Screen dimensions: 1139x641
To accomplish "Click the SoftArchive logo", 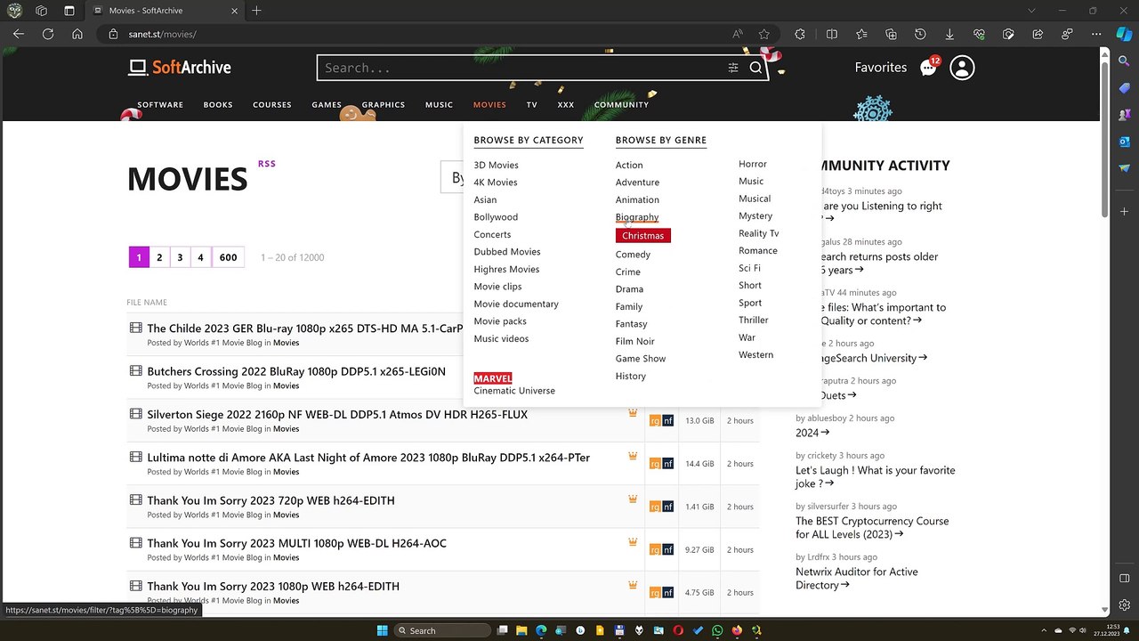I will click(180, 68).
